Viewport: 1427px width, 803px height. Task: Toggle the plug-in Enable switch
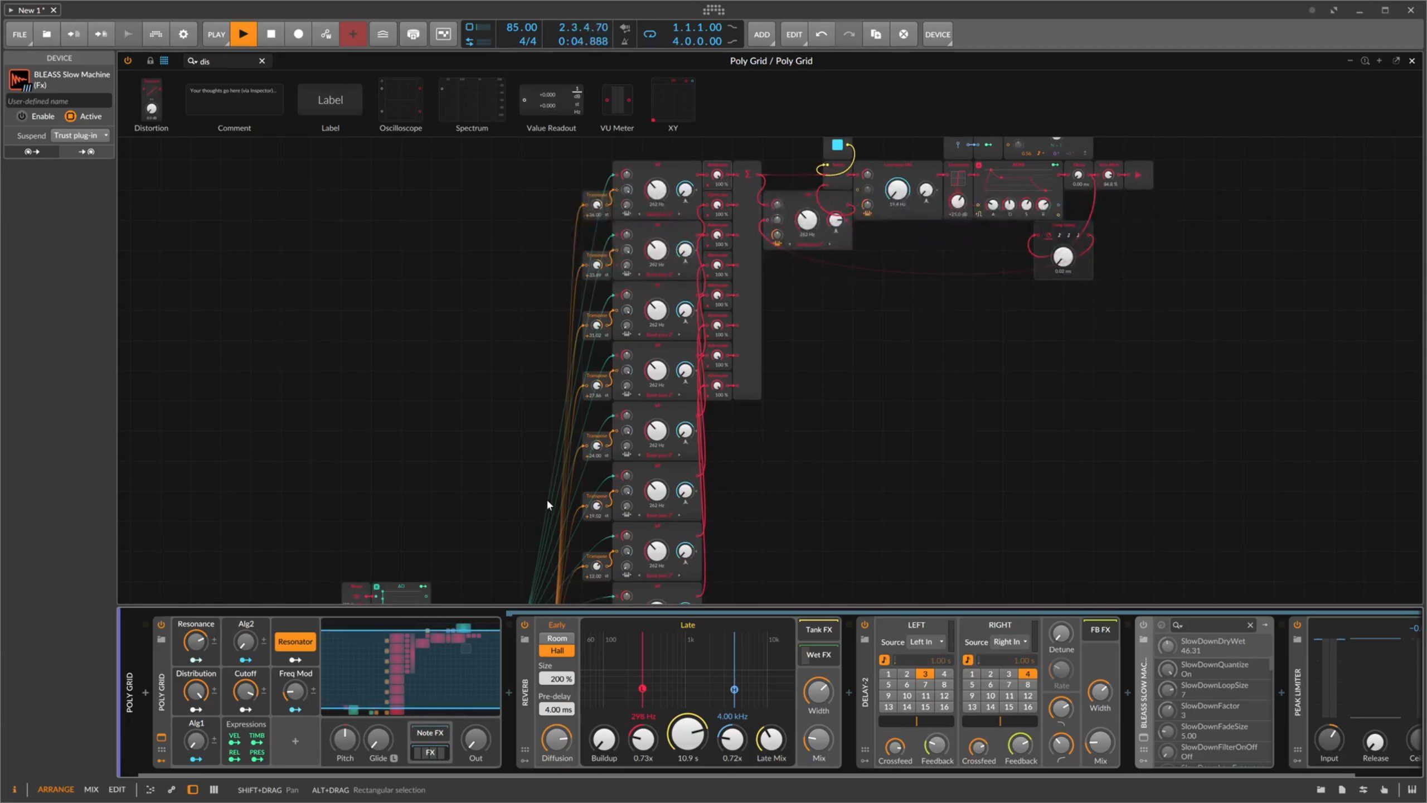coord(22,116)
